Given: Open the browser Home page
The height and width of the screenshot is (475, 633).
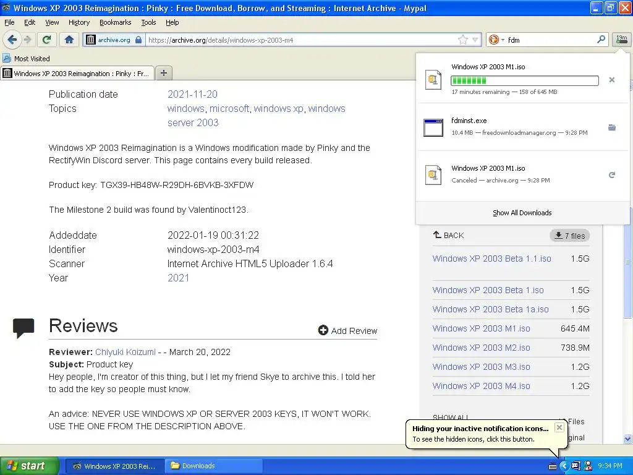Looking at the screenshot, I should [x=69, y=40].
